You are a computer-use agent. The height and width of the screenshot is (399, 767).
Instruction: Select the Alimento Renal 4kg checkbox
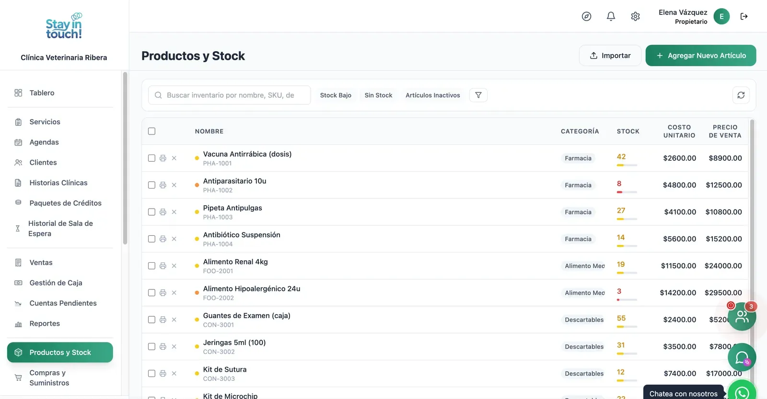(x=151, y=266)
